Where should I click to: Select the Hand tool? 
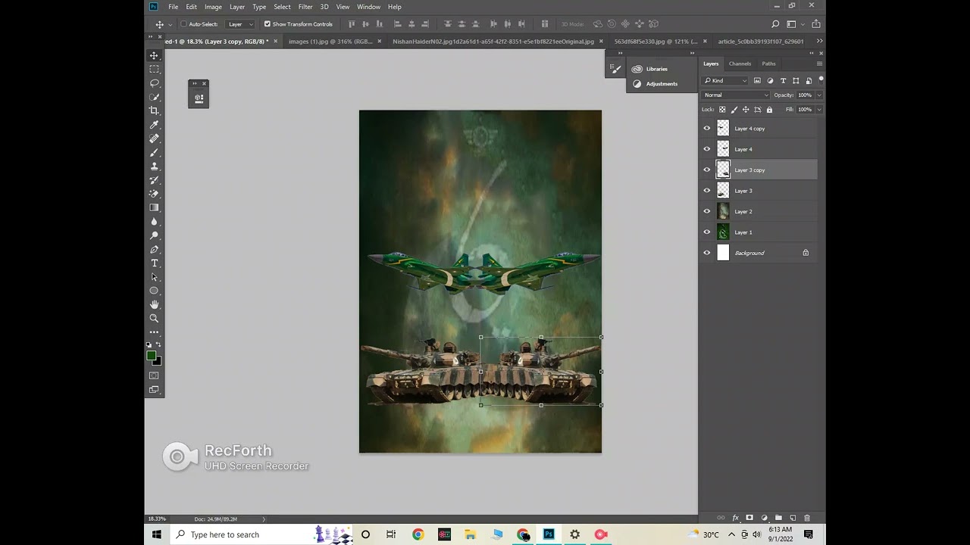click(154, 304)
